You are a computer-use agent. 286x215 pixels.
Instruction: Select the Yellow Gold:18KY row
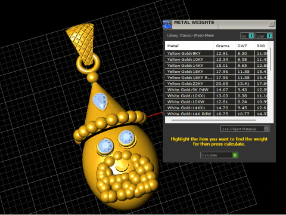tap(216, 72)
